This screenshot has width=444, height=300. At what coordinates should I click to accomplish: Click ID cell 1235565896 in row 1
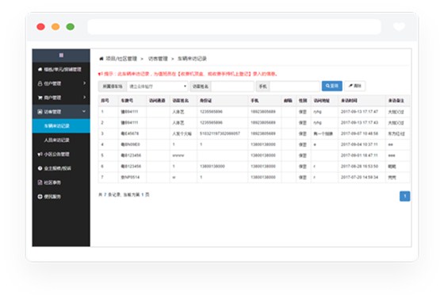[211, 112]
